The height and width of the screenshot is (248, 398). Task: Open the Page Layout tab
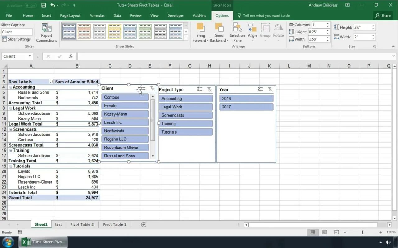pos(70,15)
